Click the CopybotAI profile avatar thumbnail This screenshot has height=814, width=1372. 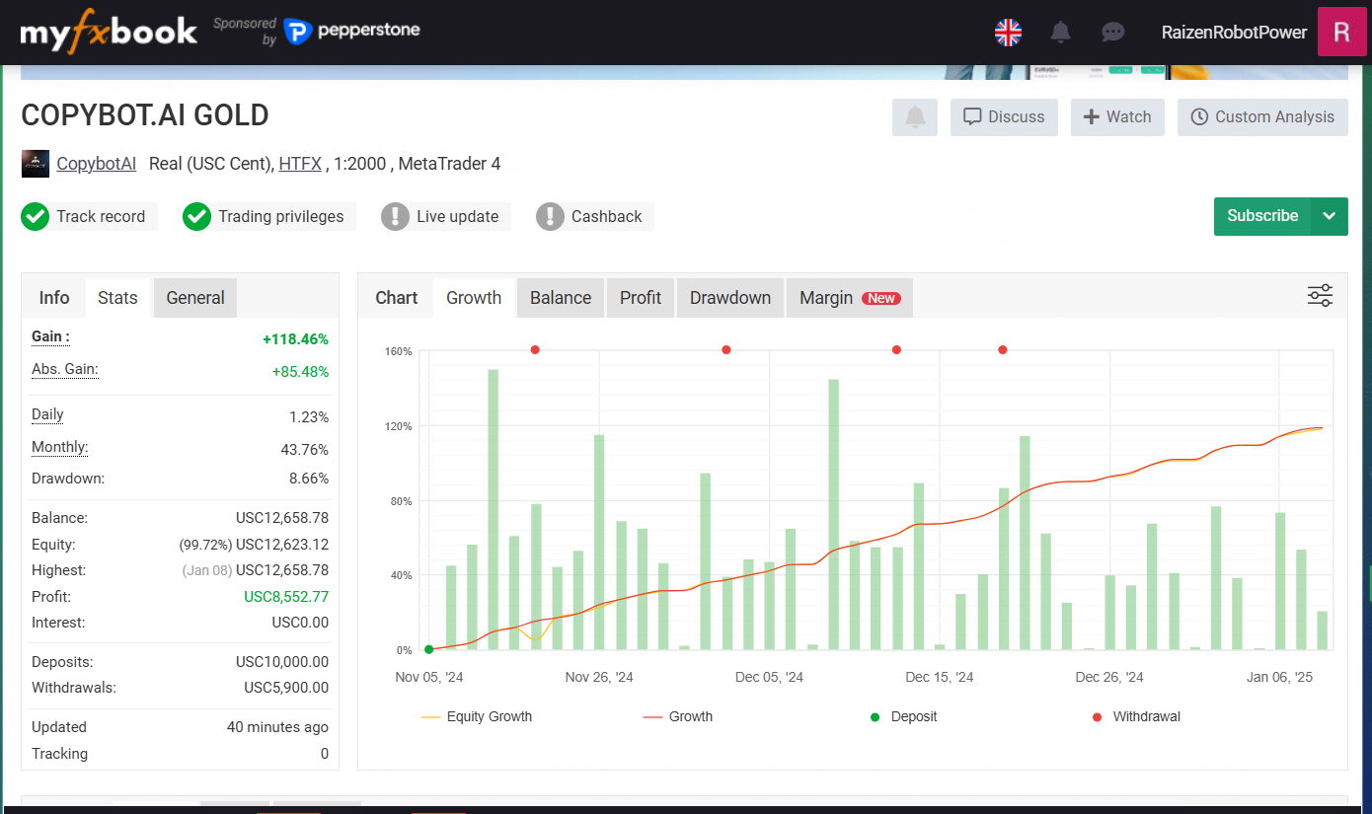tap(36, 164)
